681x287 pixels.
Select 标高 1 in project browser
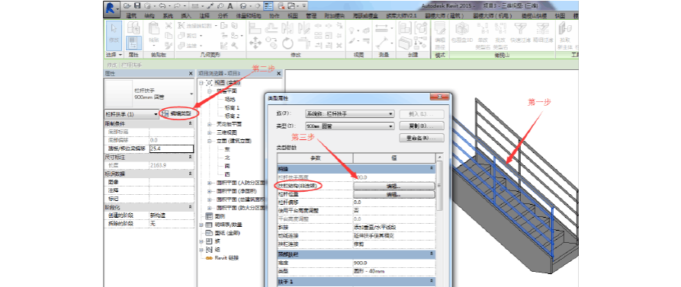coord(233,107)
